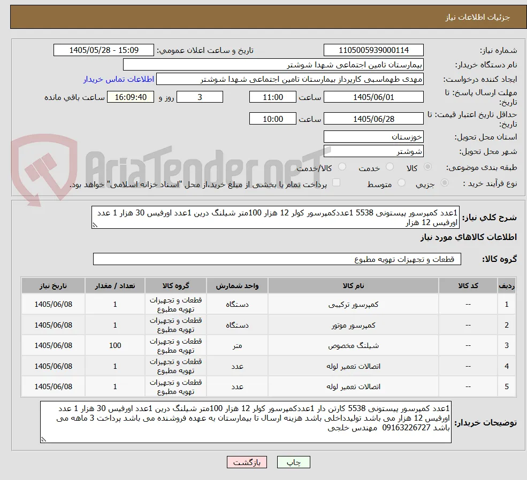Click the گروه کالا field قطعات و تجهیزات تهویه مطبوع

277,259
